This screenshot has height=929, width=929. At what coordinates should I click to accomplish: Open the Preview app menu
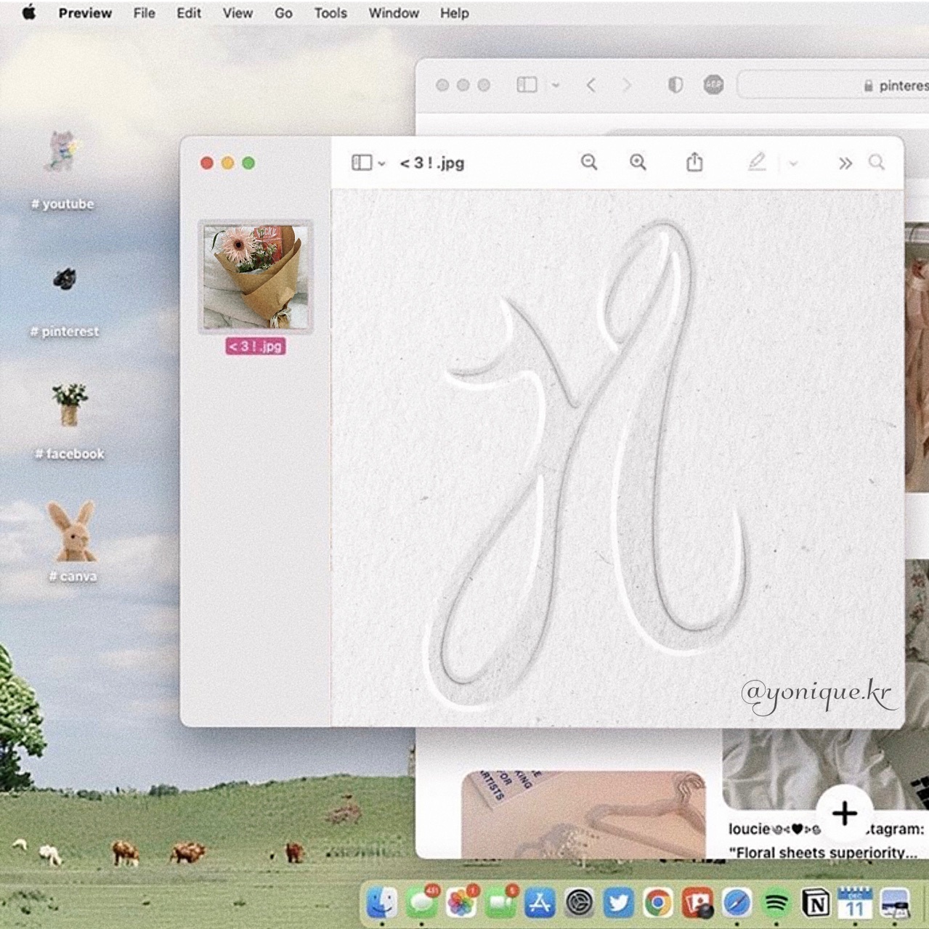click(x=85, y=13)
